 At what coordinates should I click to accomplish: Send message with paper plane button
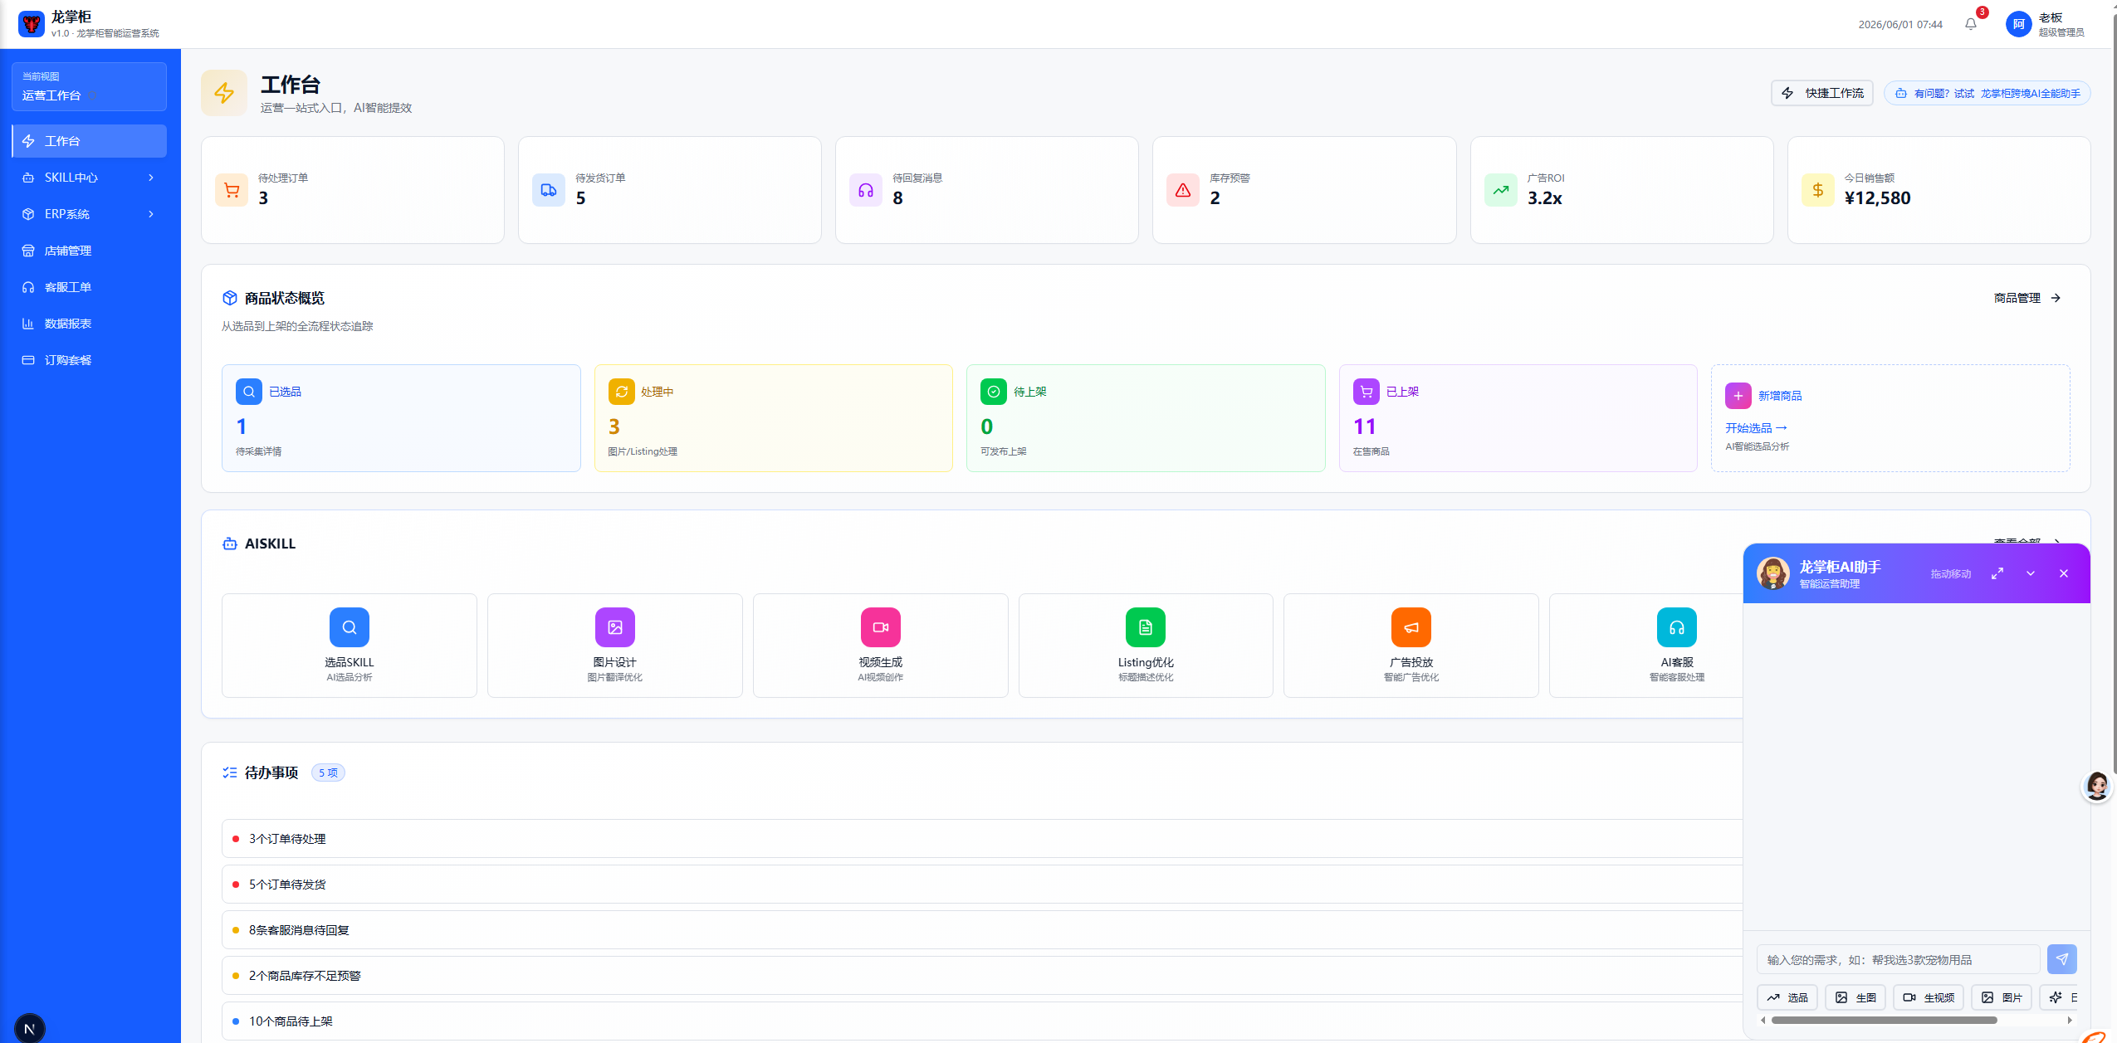tap(2062, 959)
